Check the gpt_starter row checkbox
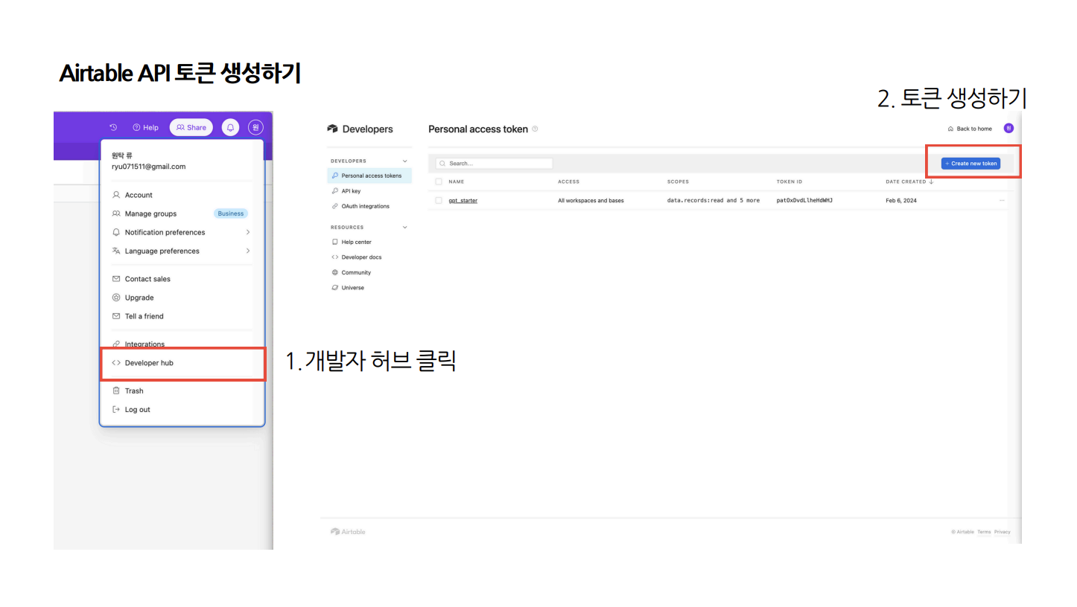This screenshot has width=1077, height=607. click(x=439, y=200)
